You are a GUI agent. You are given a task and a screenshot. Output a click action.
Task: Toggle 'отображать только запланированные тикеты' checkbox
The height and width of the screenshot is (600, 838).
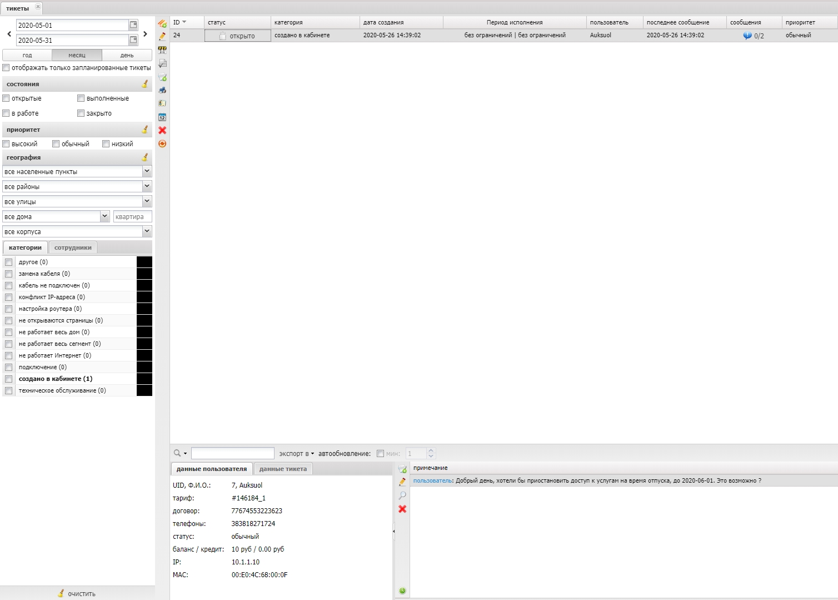[x=6, y=68]
